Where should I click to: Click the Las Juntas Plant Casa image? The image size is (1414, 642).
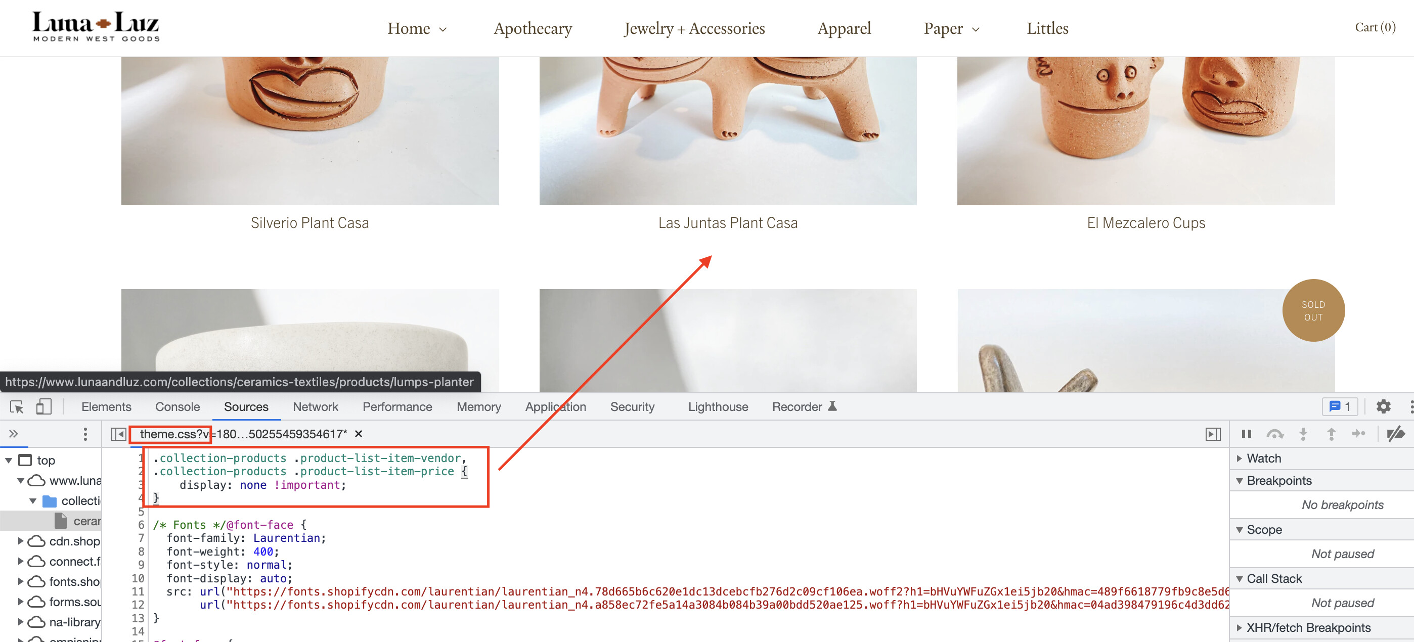(728, 130)
